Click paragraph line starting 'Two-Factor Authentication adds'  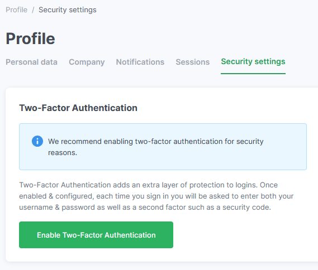click(x=149, y=185)
